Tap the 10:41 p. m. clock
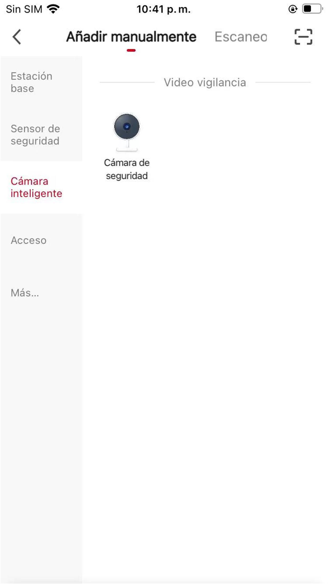The height and width of the screenshot is (584, 328). click(164, 9)
